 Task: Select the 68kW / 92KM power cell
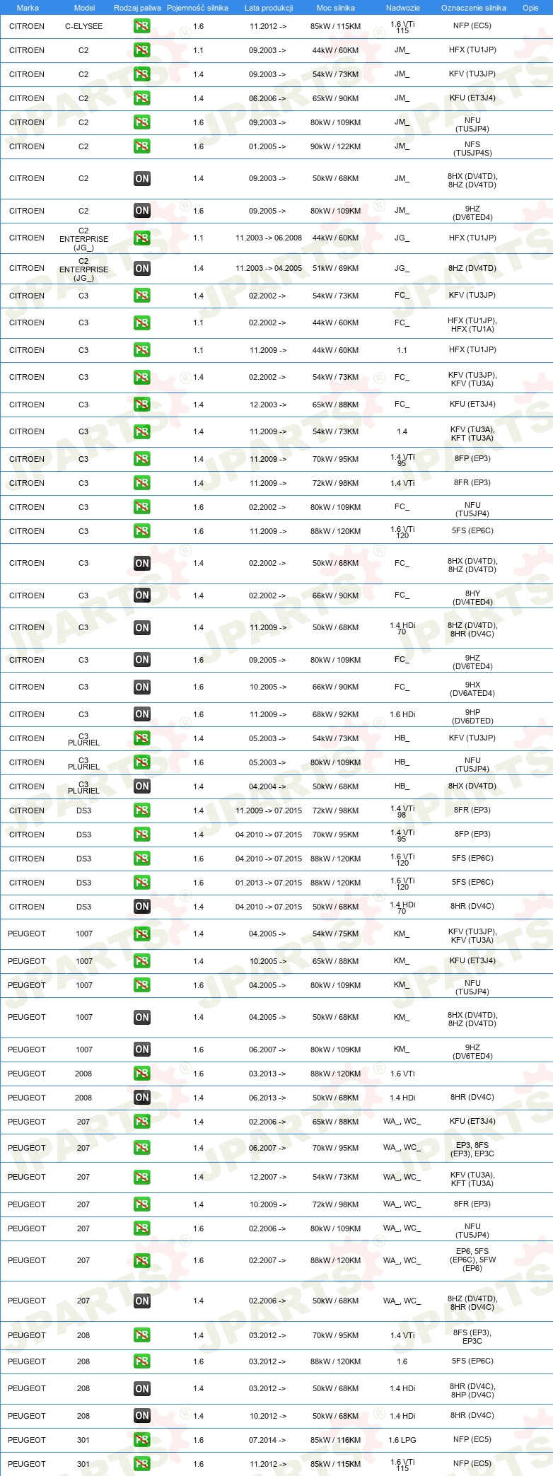tap(335, 714)
